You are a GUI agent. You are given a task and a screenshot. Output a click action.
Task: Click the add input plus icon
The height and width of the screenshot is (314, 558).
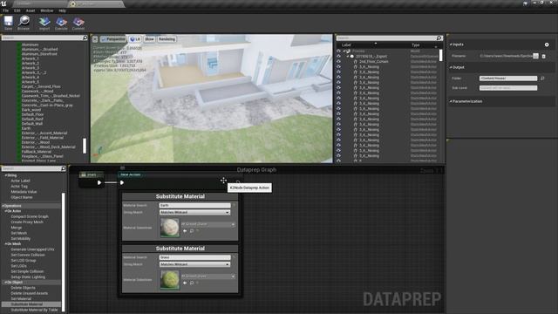click(x=547, y=44)
